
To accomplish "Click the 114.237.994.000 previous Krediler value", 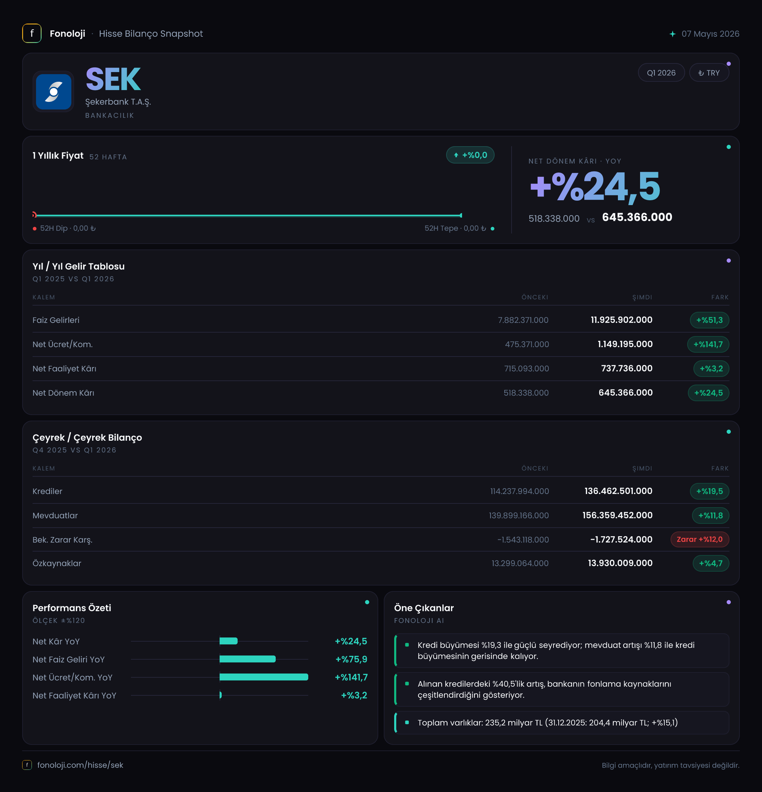I will [520, 491].
